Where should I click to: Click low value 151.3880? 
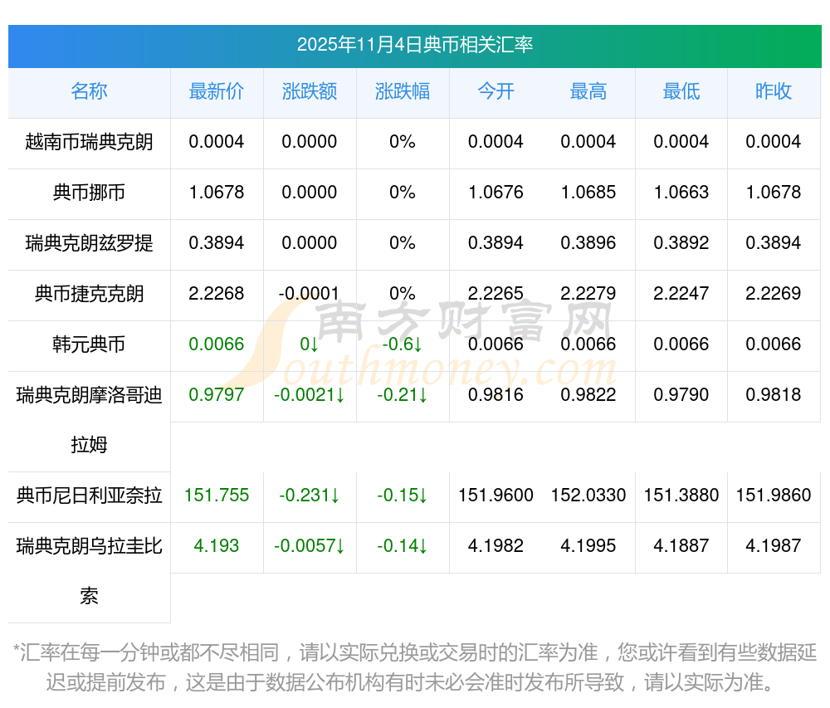click(681, 496)
